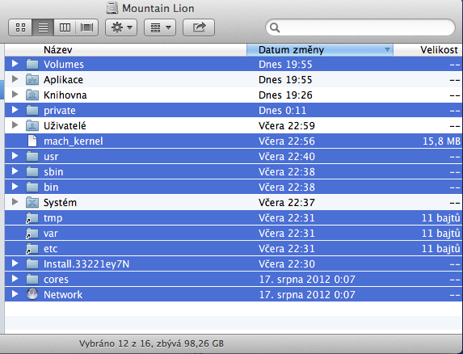This screenshot has height=354, width=463.
Task: Expand the Volumes folder
Action: tap(15, 64)
